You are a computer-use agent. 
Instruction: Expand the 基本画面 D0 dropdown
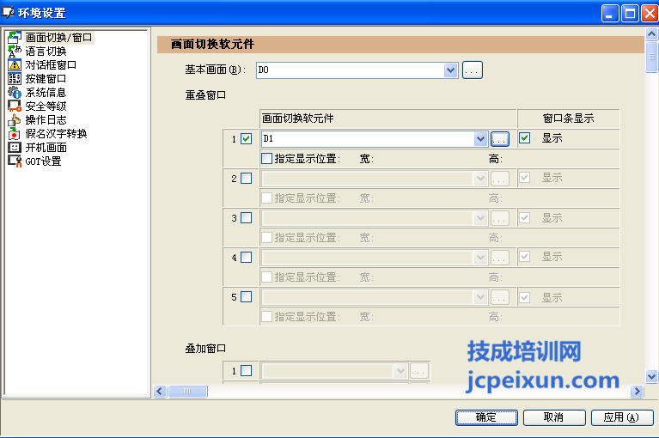coord(451,70)
